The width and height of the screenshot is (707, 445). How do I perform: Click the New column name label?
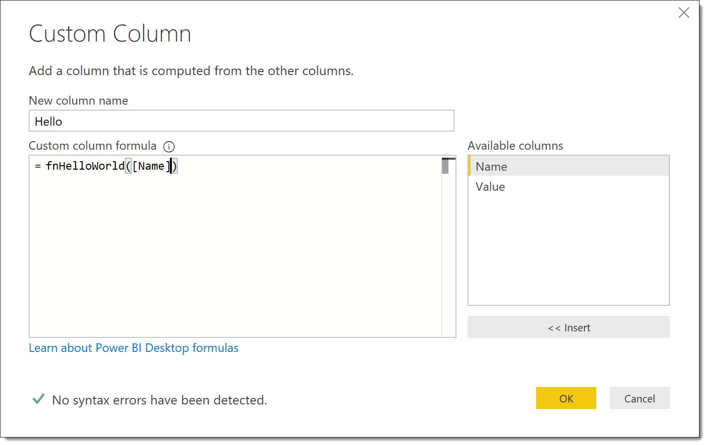point(79,101)
